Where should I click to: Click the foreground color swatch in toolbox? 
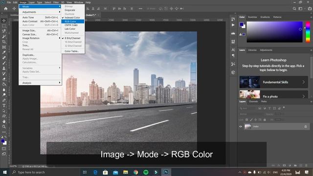(x=3, y=141)
